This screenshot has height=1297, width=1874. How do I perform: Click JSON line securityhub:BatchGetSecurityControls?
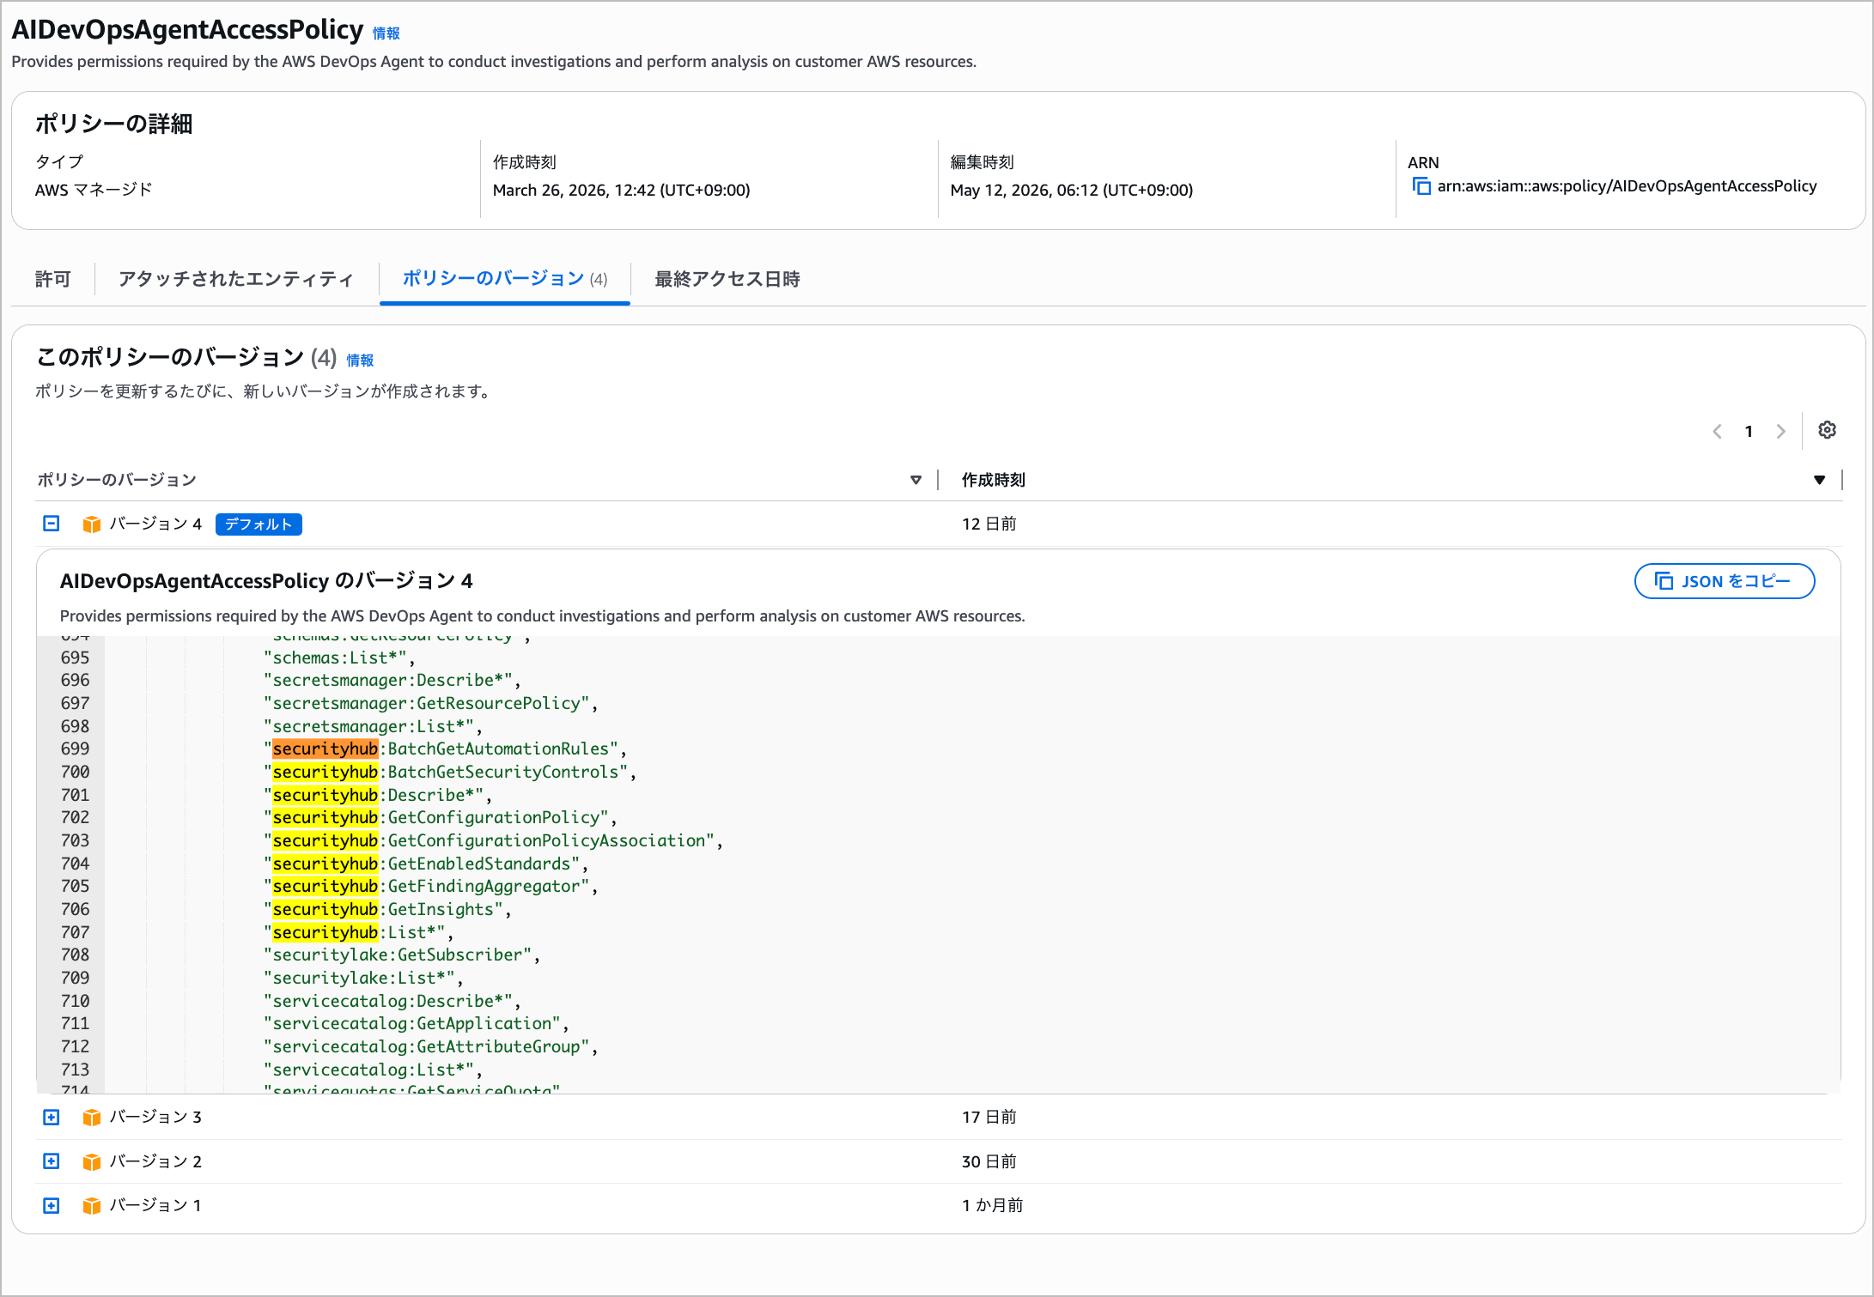[450, 772]
